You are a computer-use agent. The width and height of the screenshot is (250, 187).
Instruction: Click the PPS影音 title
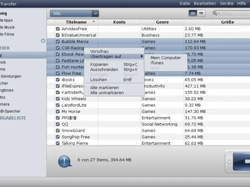[69, 118]
